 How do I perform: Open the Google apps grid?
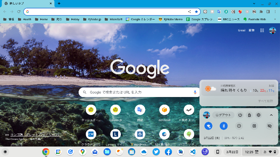[x=262, y=31]
